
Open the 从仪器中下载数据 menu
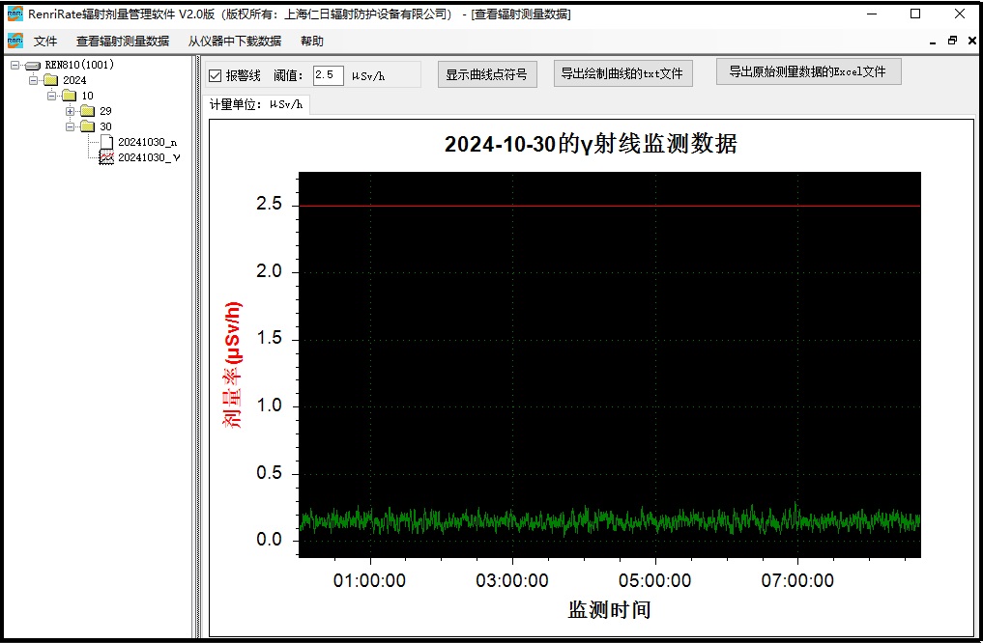[x=234, y=41]
